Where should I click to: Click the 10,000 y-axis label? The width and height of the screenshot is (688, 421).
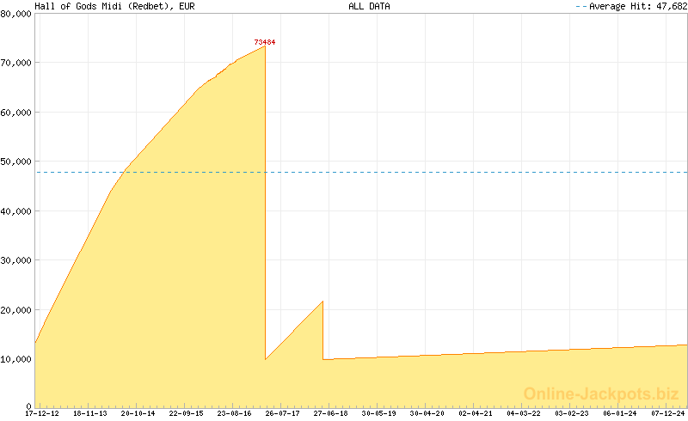[16, 359]
